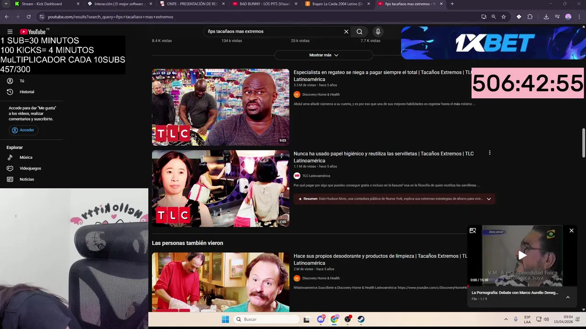Open Nunca ha usado papel higiénico title
Viewport: 586px width, 329px height.
[x=384, y=157]
